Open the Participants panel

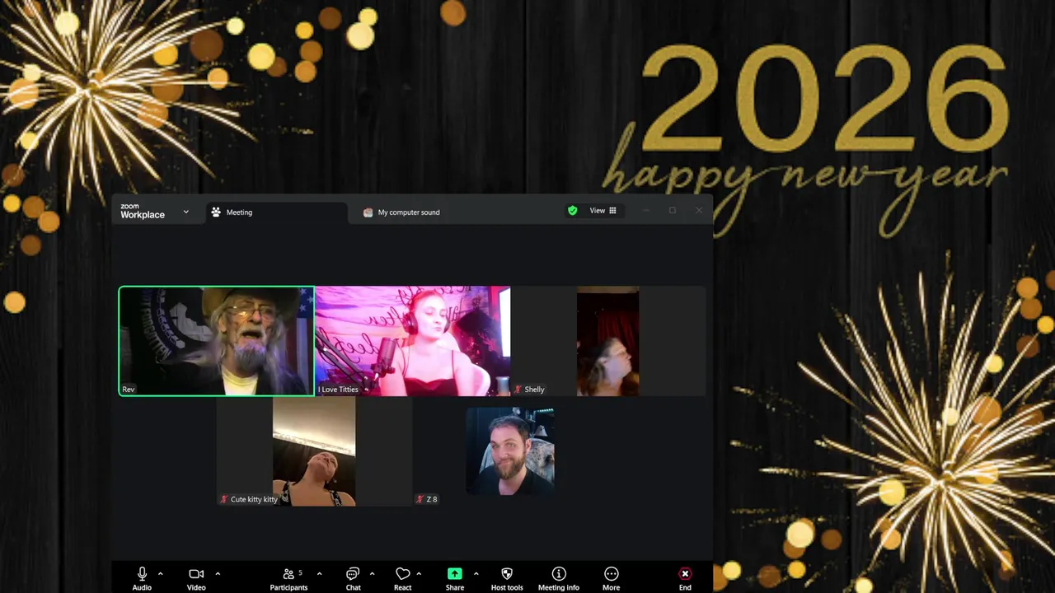[288, 578]
